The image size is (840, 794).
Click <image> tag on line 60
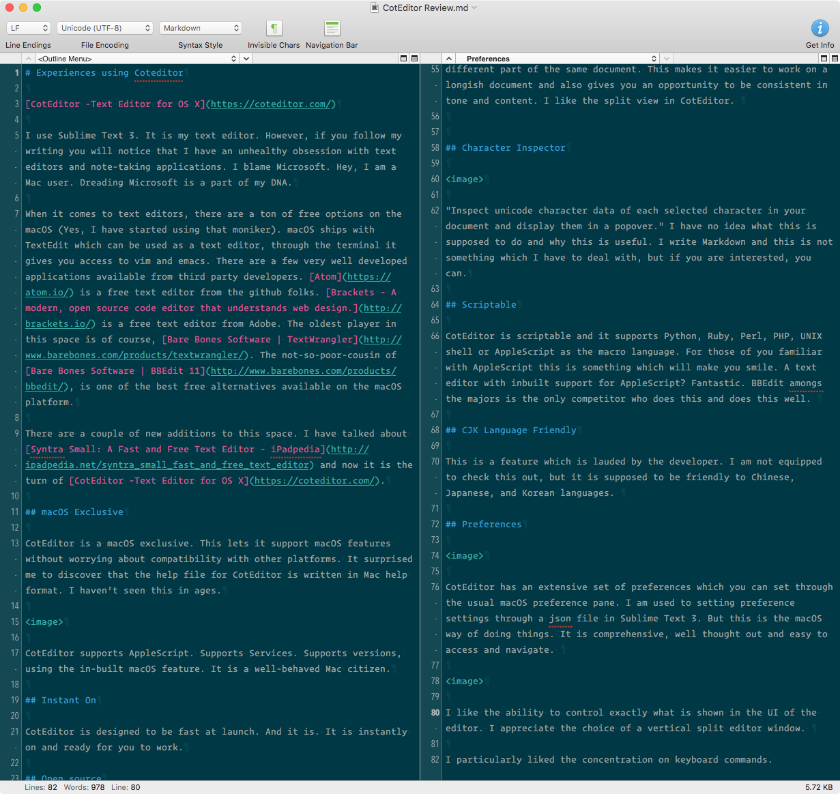tap(465, 179)
